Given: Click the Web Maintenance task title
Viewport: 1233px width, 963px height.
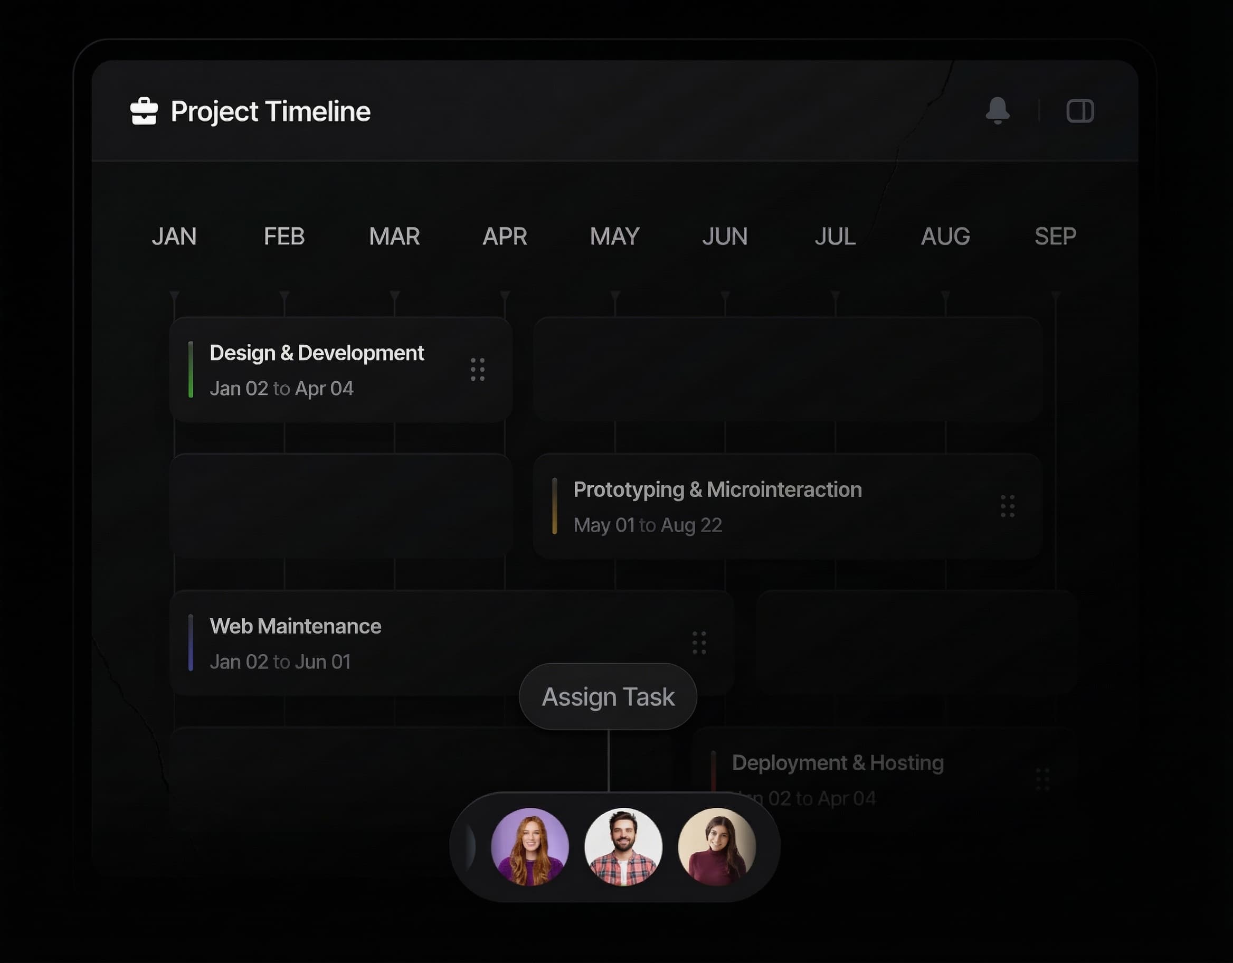Looking at the screenshot, I should (295, 626).
